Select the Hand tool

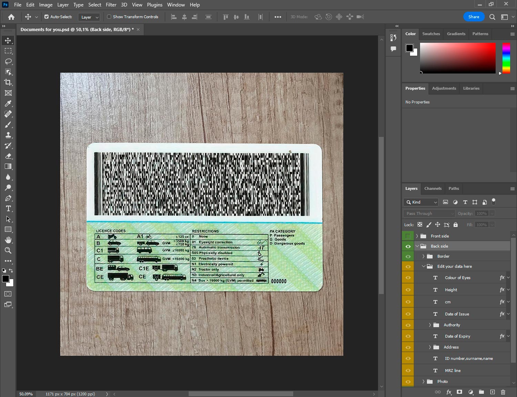click(x=8, y=240)
